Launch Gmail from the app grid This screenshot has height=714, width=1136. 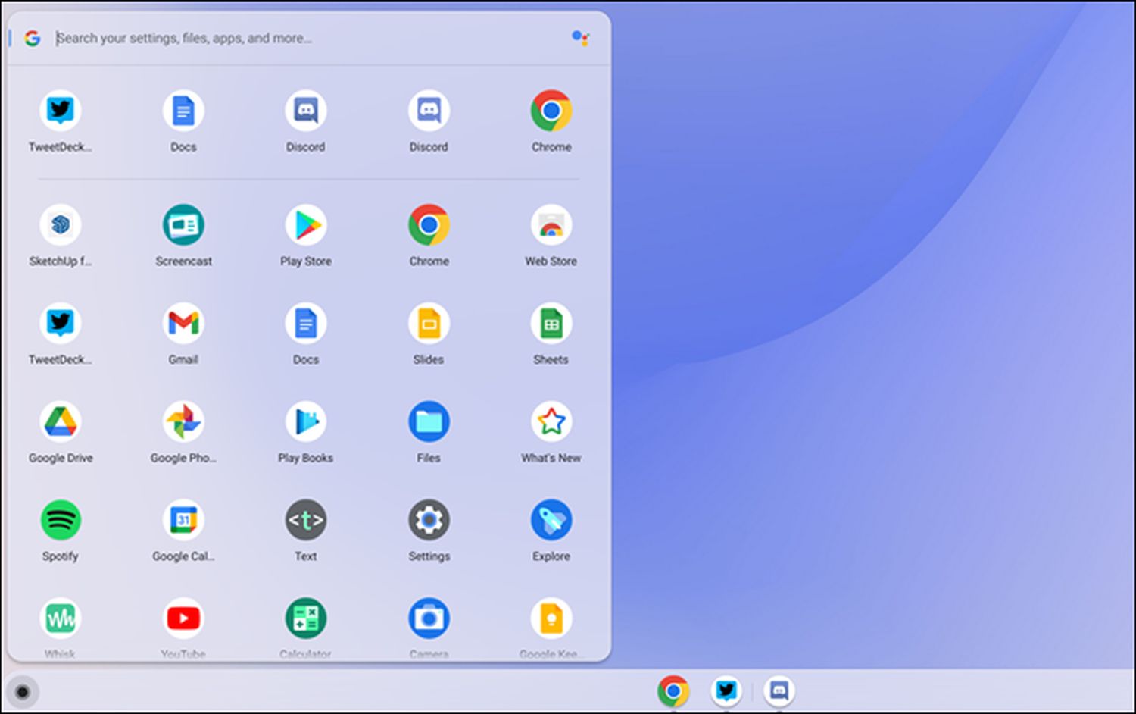pos(183,324)
